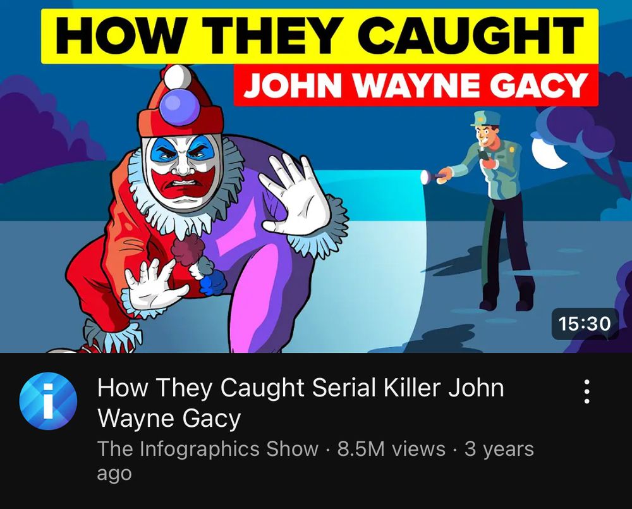
Task: Click the word 'ago' under channel name
Action: [x=114, y=474]
